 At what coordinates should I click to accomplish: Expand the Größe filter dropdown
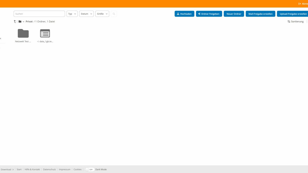point(102,14)
